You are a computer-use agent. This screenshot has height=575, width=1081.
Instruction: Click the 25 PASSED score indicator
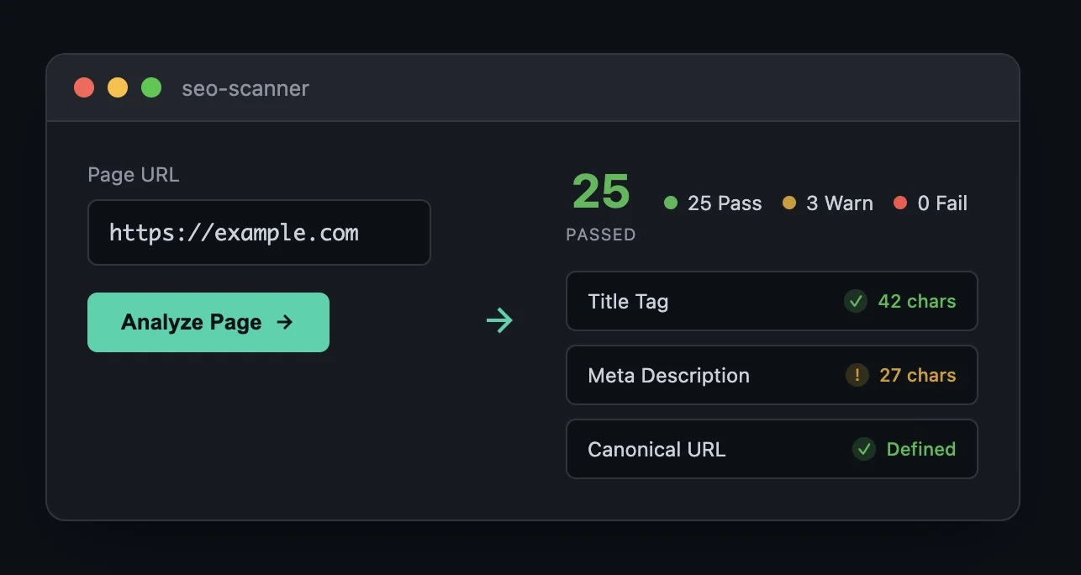[600, 202]
